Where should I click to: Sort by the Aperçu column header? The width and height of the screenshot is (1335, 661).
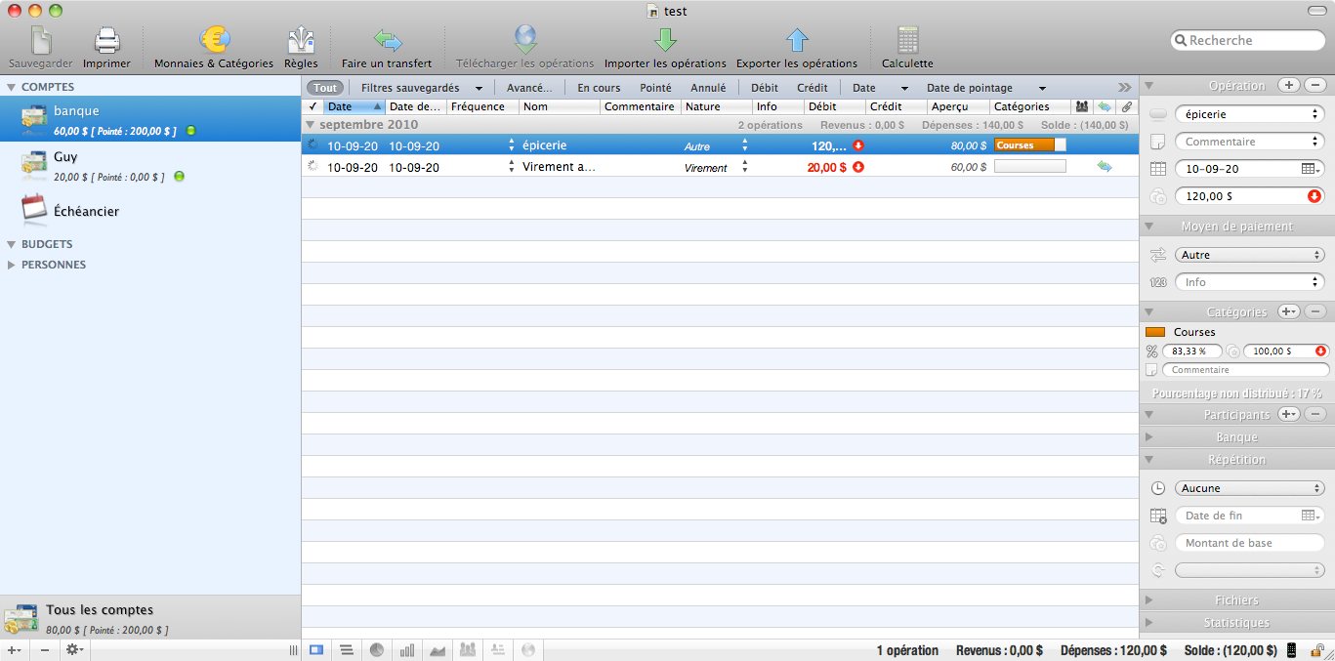pos(958,106)
